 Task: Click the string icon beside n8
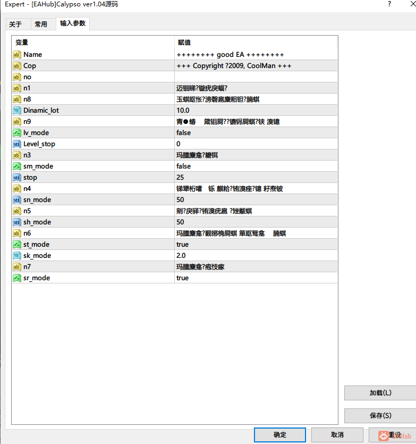click(x=17, y=99)
